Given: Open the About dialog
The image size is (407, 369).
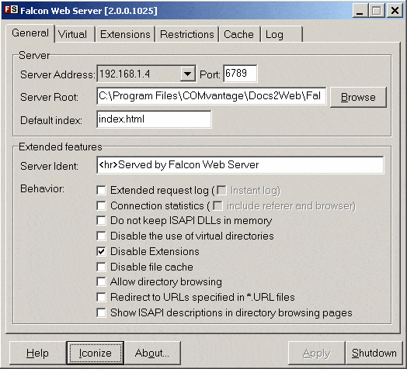Looking at the screenshot, I should (152, 353).
